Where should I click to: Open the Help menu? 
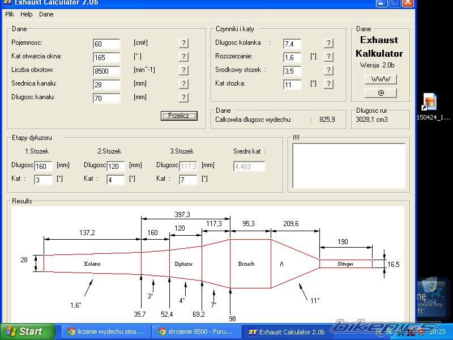coord(26,14)
